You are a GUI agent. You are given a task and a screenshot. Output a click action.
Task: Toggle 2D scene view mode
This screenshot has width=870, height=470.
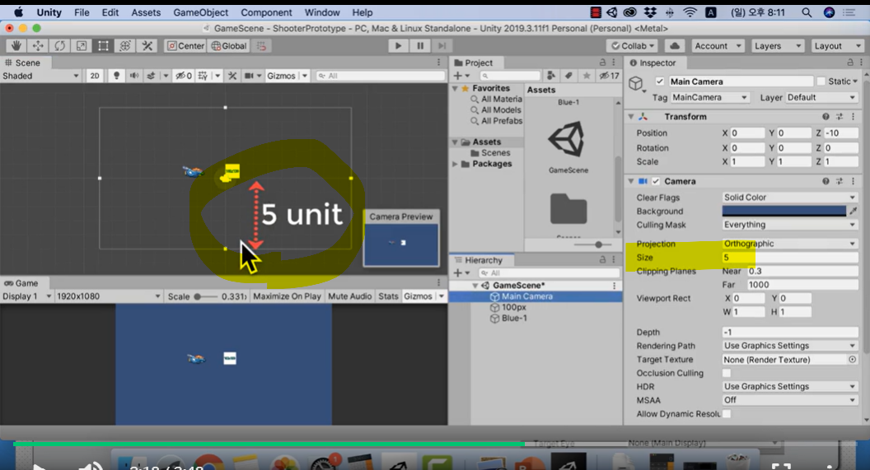point(95,76)
